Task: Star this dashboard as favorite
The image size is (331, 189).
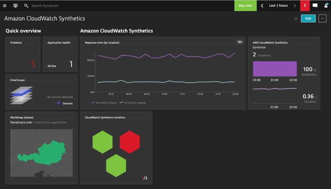Action: pos(296,19)
